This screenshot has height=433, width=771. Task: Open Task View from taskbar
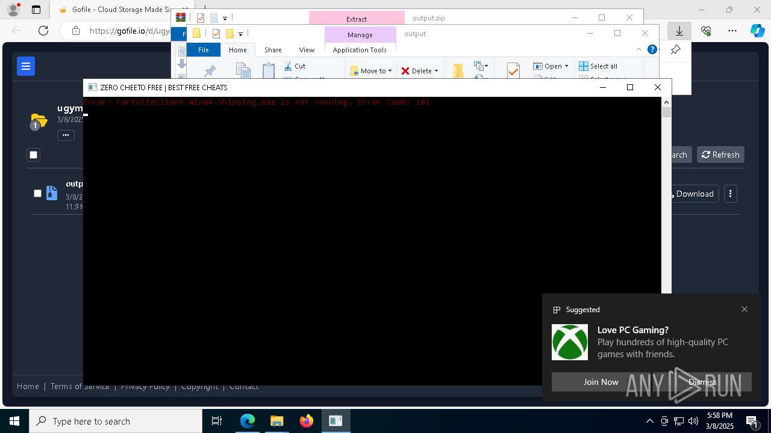(x=217, y=421)
